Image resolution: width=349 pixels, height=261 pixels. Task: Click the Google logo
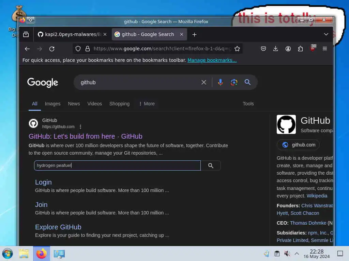click(43, 83)
